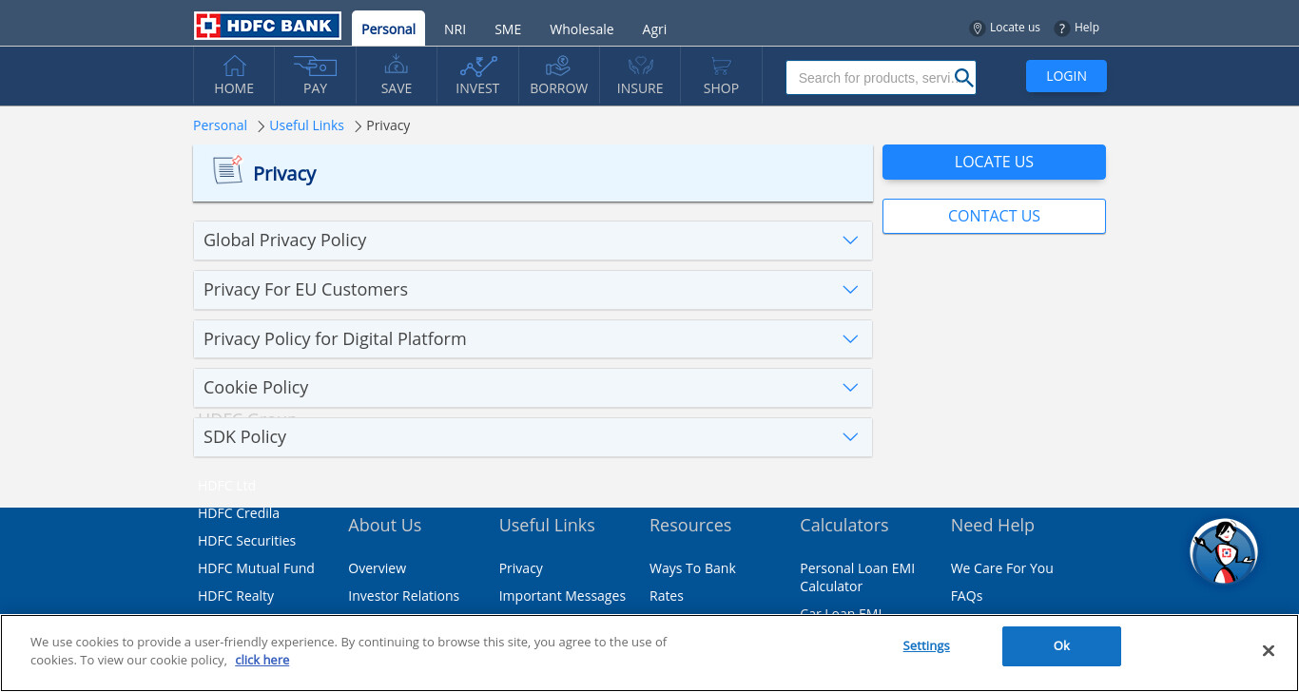The width and height of the screenshot is (1299, 692).
Task: Accept cookies with Ok button
Action: coord(1061,646)
